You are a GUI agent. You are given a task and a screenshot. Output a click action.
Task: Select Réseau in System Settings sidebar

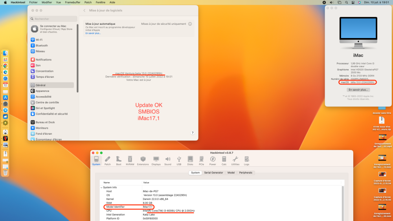(x=51, y=51)
